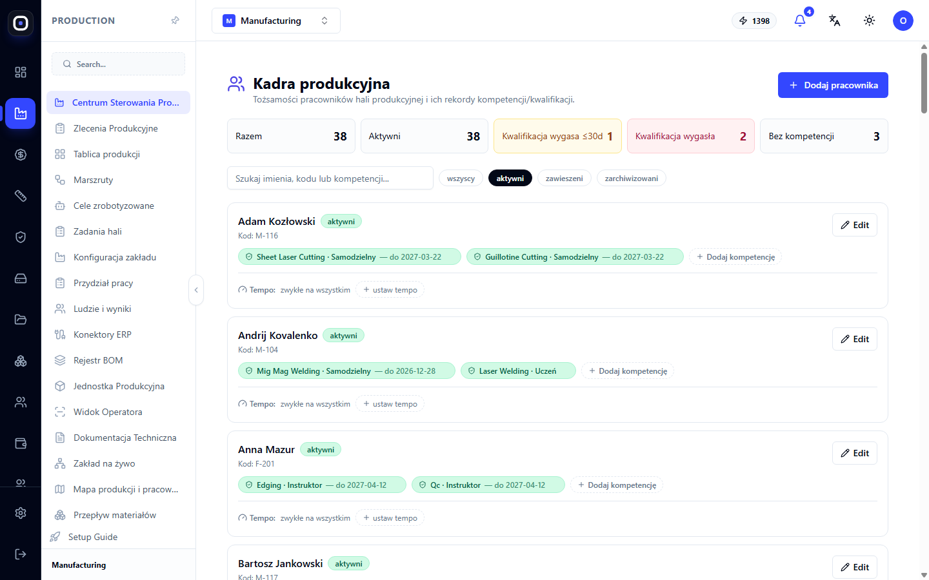Collapse the sidebar with the chevron handle
The width and height of the screenshot is (929, 580).
(196, 290)
